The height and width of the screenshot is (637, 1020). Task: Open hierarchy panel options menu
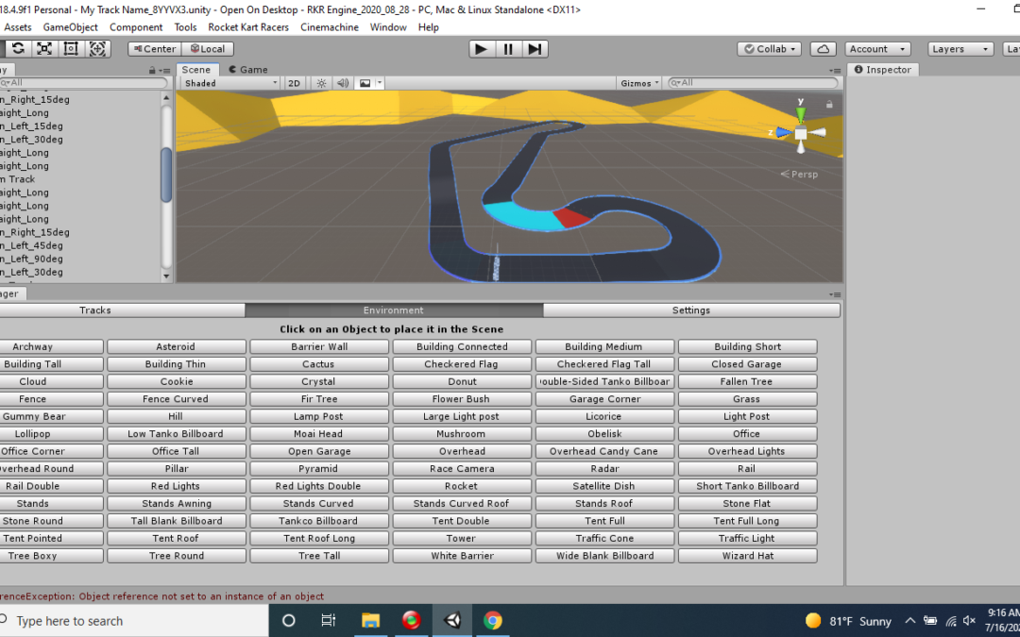coord(164,70)
